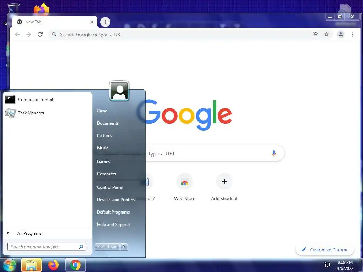Open Chrome's three-dot menu

[x=352, y=34]
